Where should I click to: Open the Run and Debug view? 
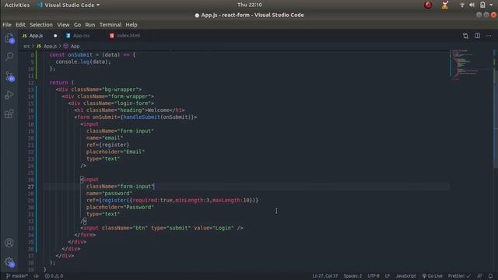9,95
